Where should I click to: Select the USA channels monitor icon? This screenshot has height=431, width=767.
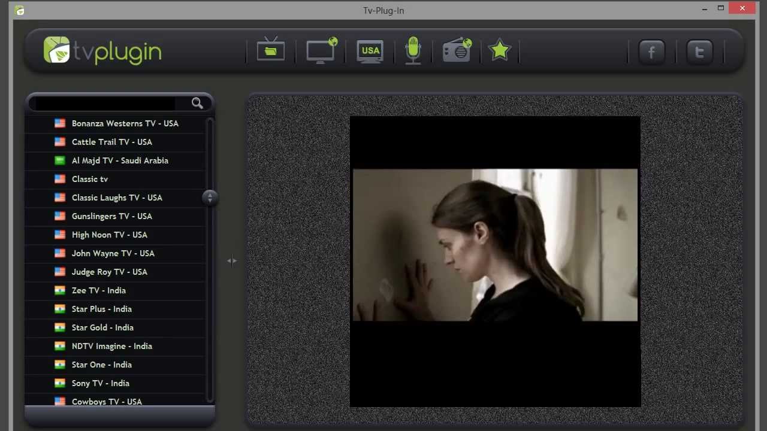[x=370, y=51]
